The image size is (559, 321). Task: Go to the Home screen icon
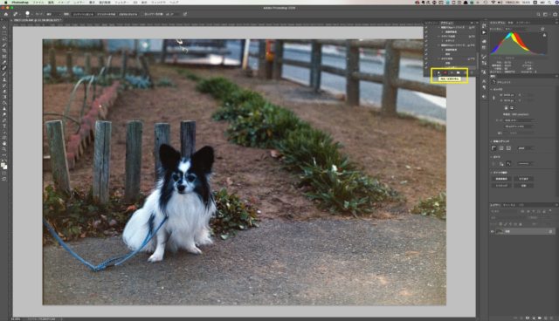(6, 14)
